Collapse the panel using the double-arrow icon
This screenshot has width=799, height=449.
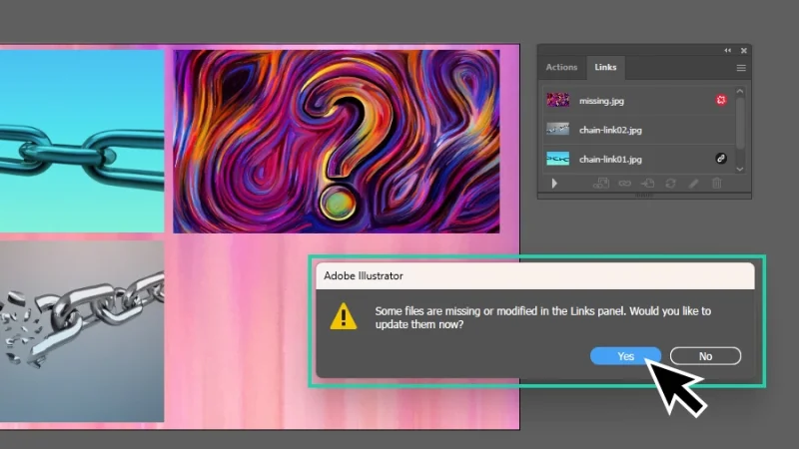click(727, 51)
